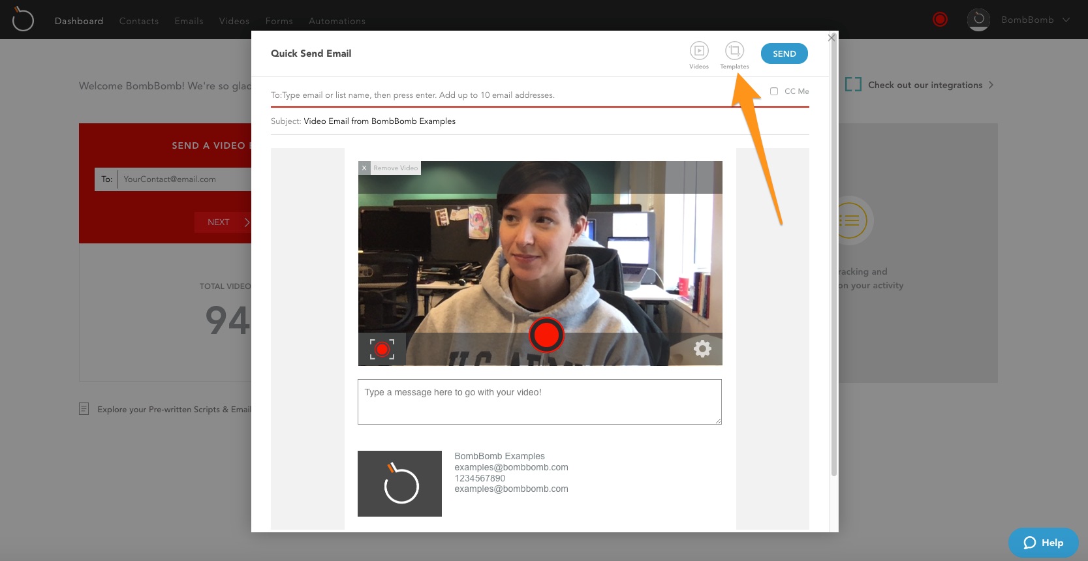Open the Templates icon in Quick Send

734,51
